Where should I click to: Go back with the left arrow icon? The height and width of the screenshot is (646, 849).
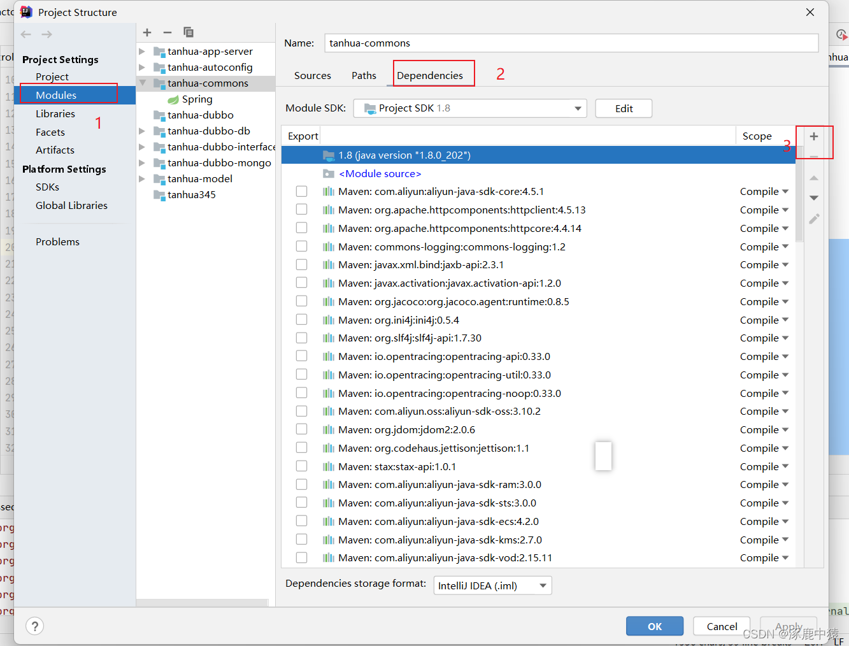(25, 34)
